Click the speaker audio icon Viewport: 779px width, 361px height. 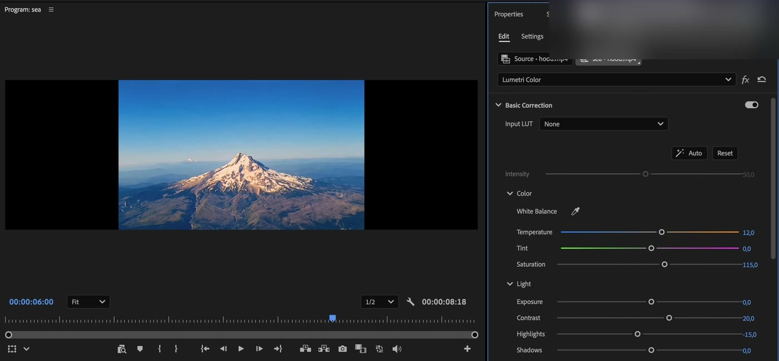tap(397, 349)
